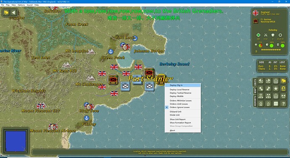Image resolution: width=290 pixels, height=158 pixels.
Task: Click the star icon in the control grid
Action: [x=276, y=89]
